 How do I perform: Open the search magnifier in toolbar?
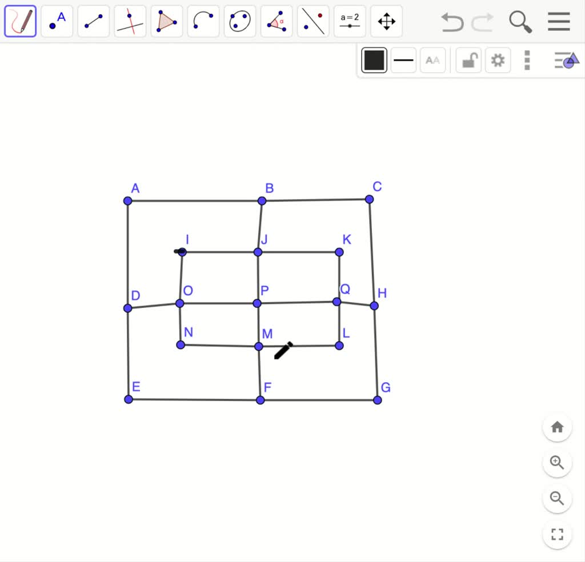click(520, 22)
